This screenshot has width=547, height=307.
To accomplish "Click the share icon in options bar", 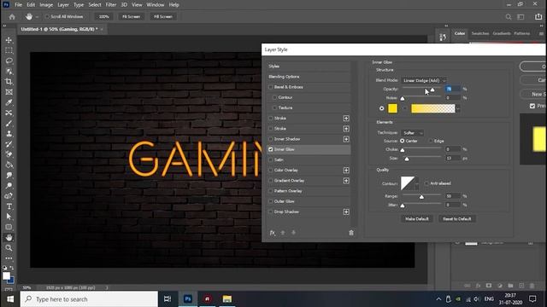I will [x=538, y=17].
